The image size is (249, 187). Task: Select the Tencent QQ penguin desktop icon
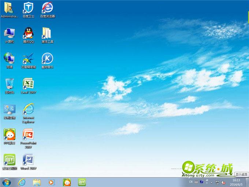click(x=28, y=33)
